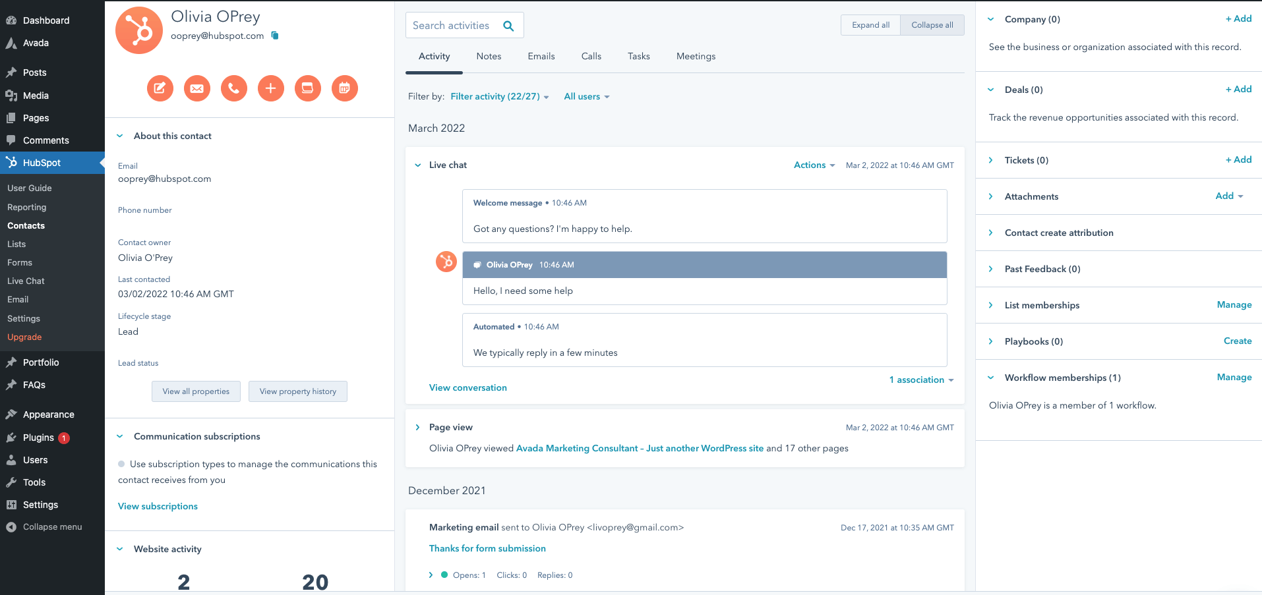Open WordPress Settings with sliders icon
1262x595 pixels.
point(52,505)
